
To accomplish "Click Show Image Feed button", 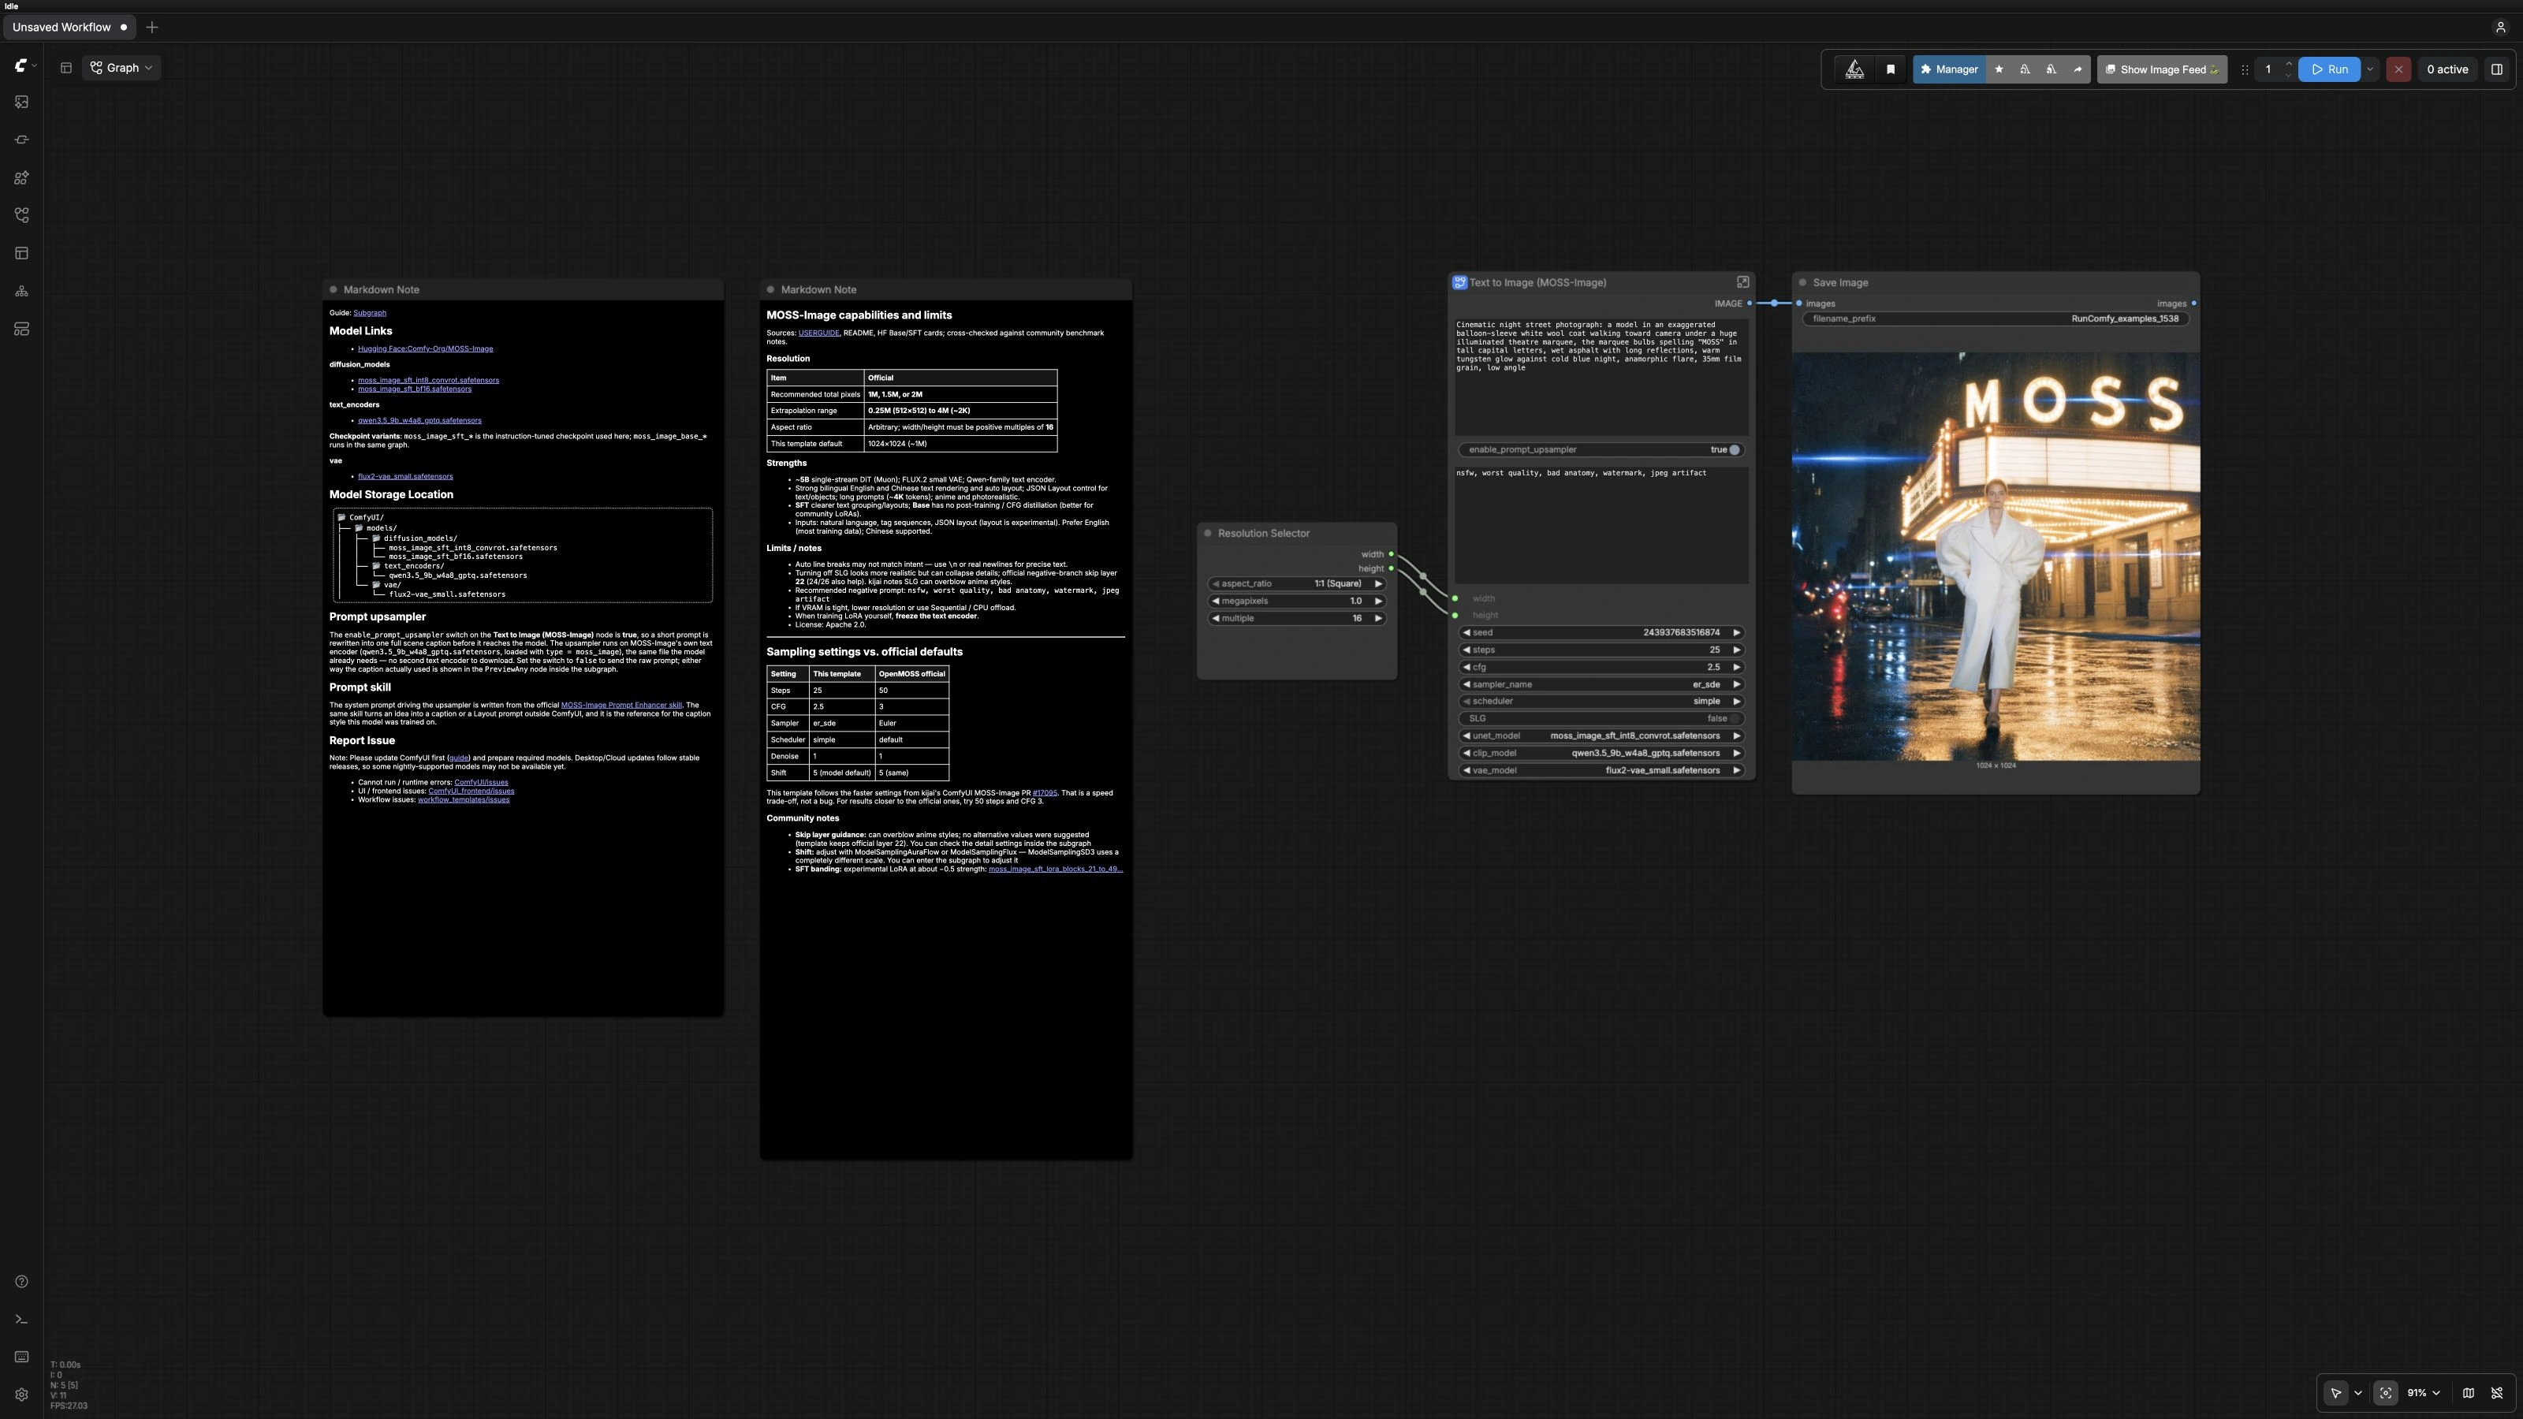I will (x=2162, y=69).
